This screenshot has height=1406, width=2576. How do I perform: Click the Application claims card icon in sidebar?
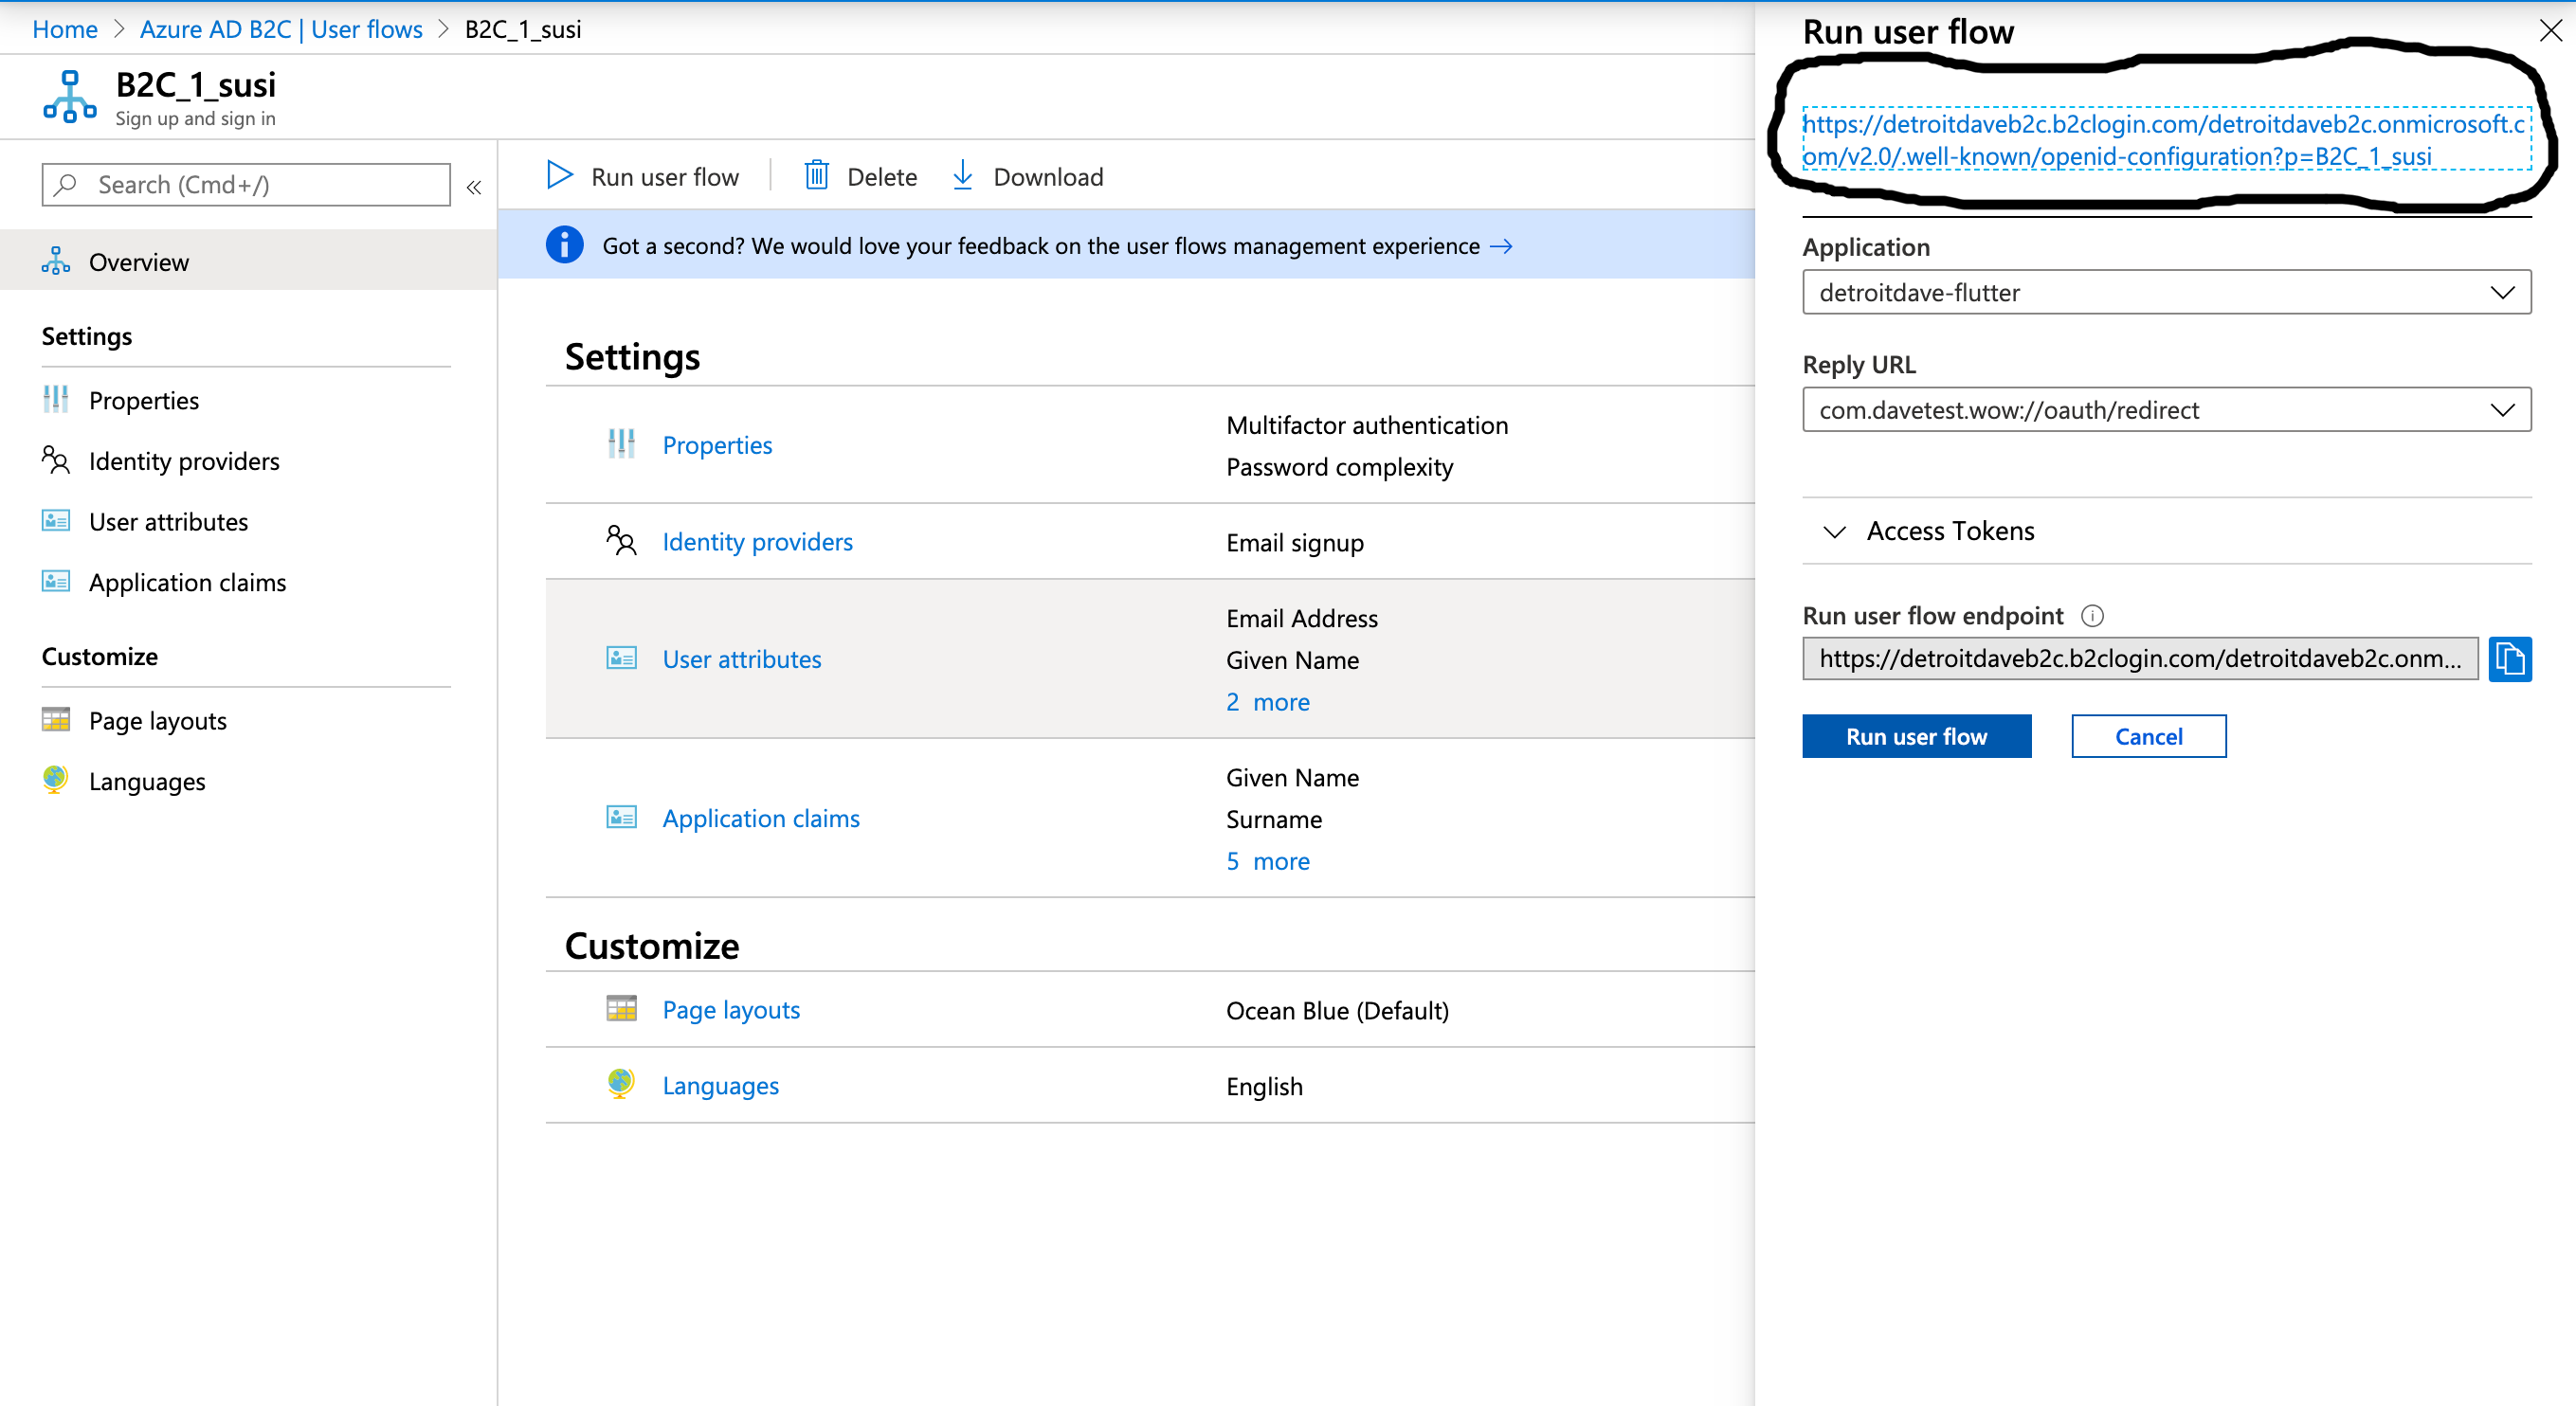56,581
